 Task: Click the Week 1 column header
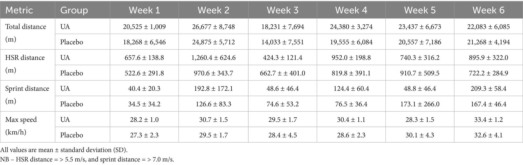click(144, 10)
